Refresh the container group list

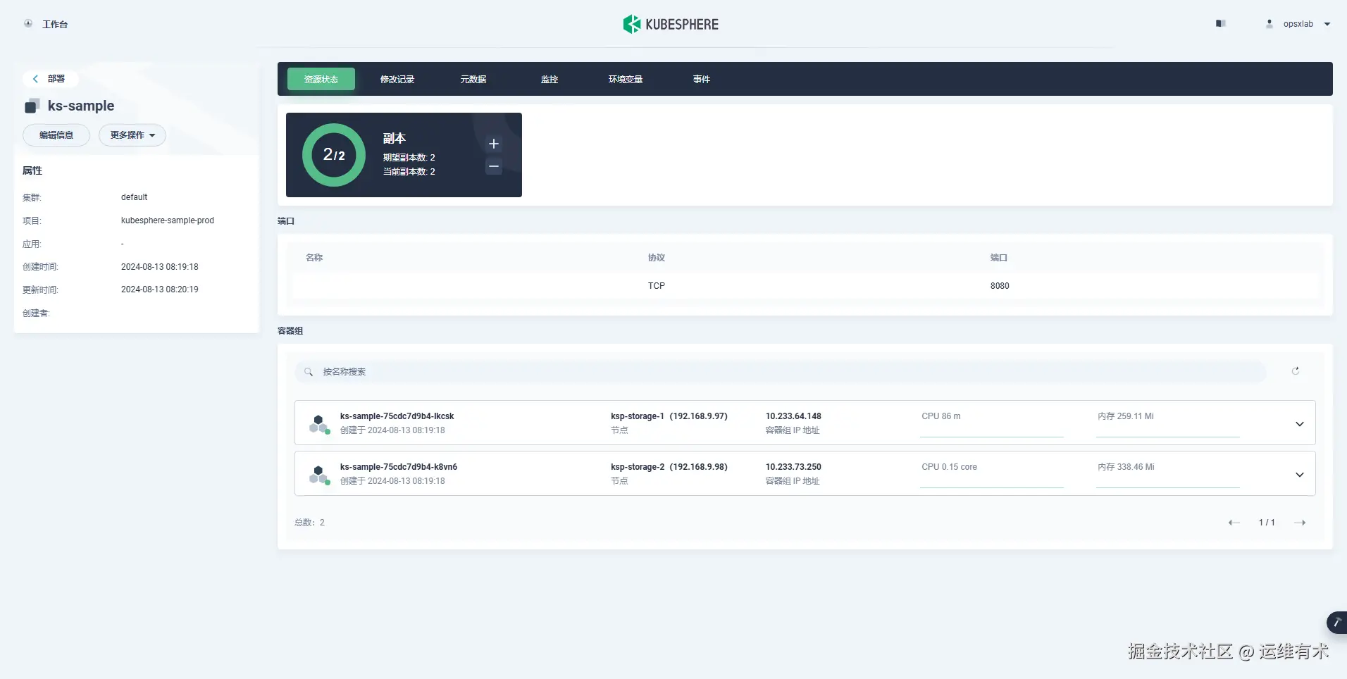1295,371
